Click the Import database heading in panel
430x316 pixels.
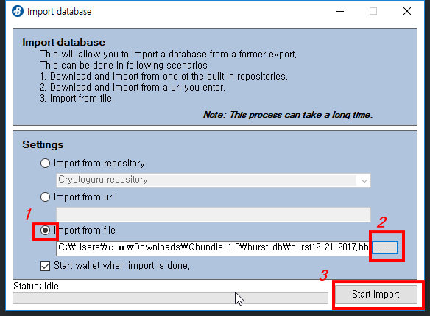click(63, 42)
